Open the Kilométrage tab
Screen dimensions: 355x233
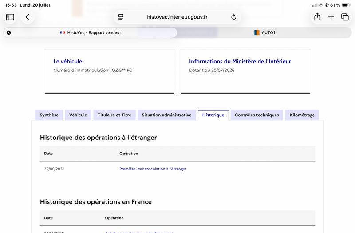(x=302, y=115)
